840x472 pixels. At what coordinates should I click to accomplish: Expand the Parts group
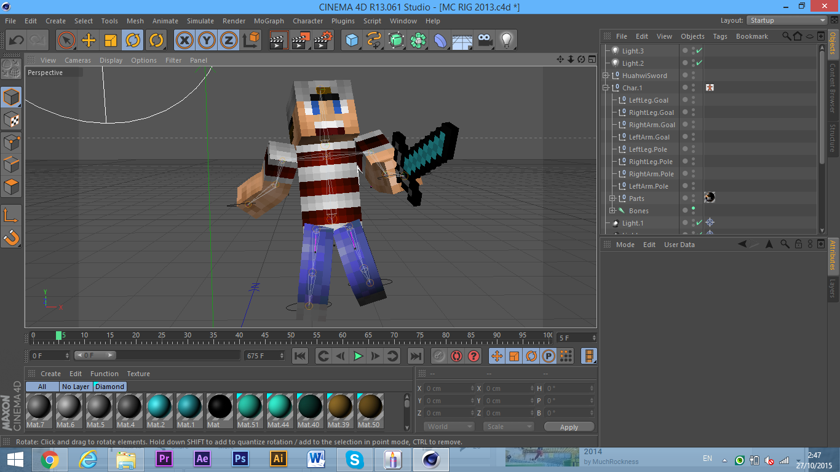coord(612,199)
